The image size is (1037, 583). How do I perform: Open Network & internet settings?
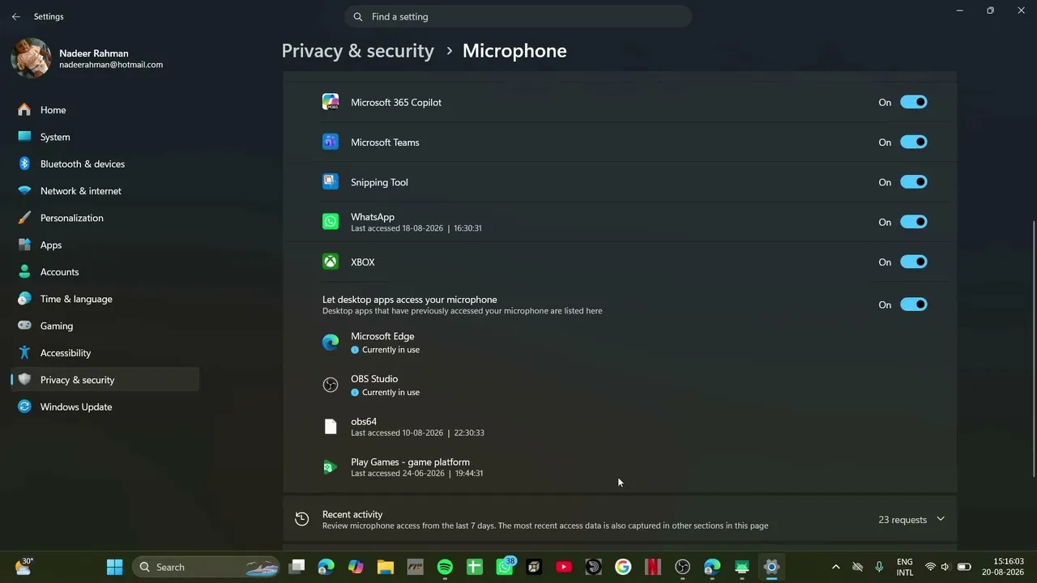(105, 191)
